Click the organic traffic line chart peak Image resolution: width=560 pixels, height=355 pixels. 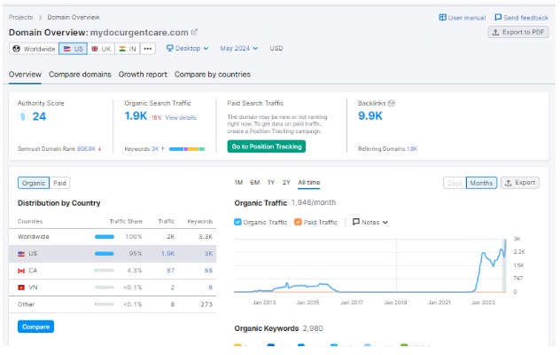[x=505, y=241]
